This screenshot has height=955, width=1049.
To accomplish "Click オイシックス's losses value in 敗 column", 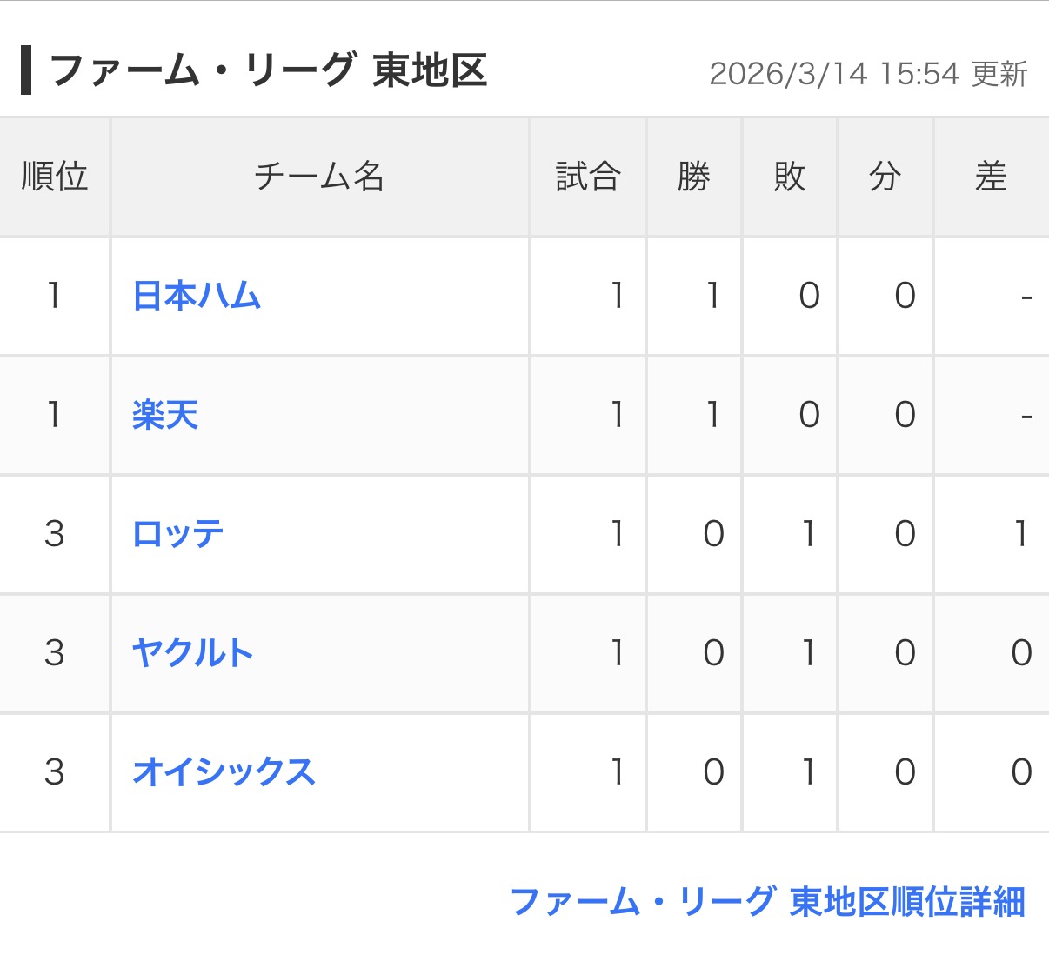I will 809,772.
